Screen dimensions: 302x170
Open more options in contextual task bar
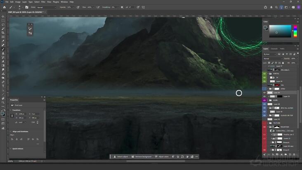click(x=197, y=157)
